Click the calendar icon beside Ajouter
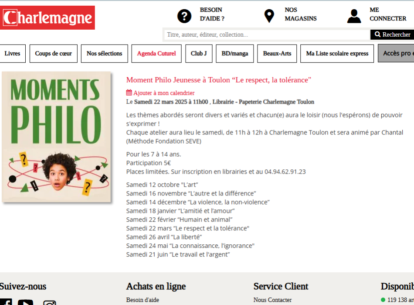Image resolution: width=414 pixels, height=305 pixels. (x=129, y=93)
